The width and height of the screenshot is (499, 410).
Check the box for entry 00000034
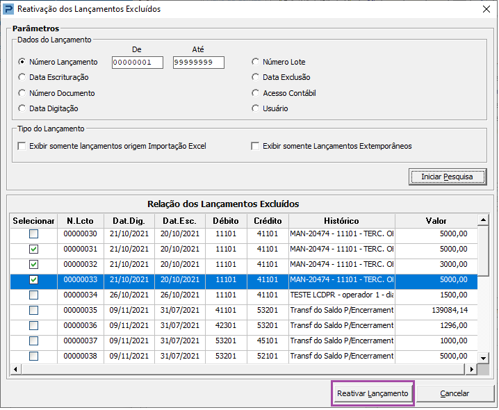34,295
